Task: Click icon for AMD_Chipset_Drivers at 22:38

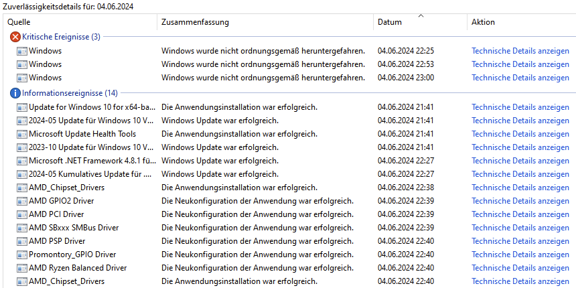Action: coord(22,188)
